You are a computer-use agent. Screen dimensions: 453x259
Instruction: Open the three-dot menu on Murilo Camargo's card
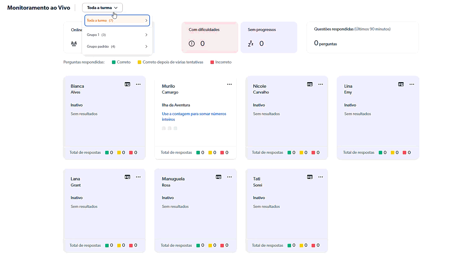(x=229, y=84)
